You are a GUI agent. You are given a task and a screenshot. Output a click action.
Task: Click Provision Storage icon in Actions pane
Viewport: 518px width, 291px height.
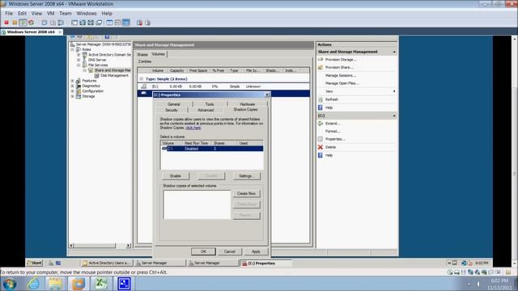[321, 59]
